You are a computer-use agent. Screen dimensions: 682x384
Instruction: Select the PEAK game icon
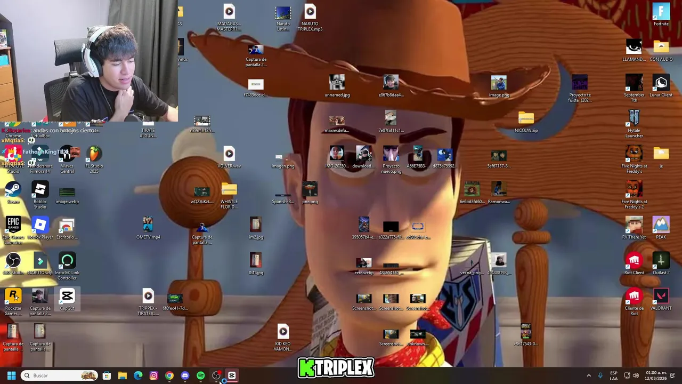click(x=661, y=228)
